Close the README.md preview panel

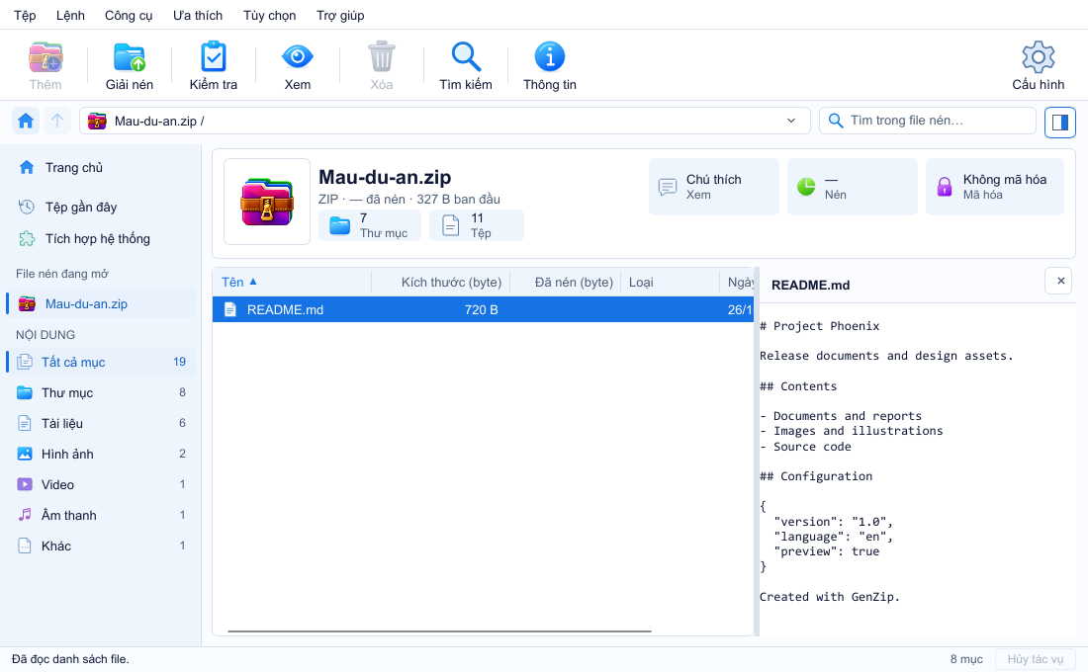(1059, 281)
